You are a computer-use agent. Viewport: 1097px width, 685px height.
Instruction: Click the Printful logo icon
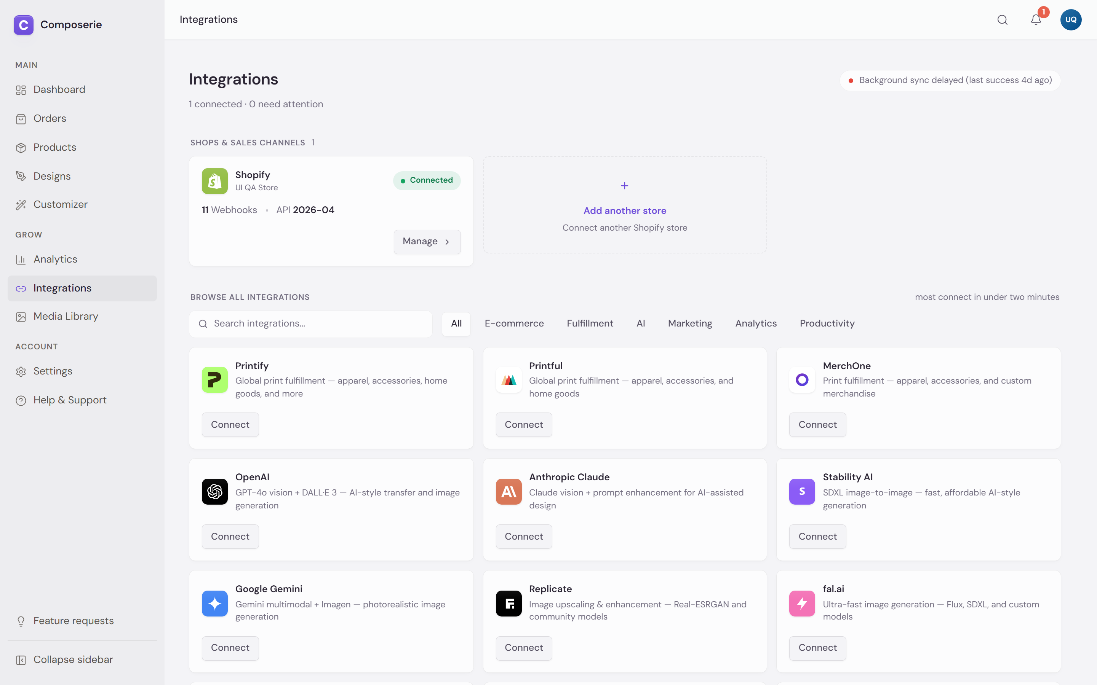(x=509, y=380)
